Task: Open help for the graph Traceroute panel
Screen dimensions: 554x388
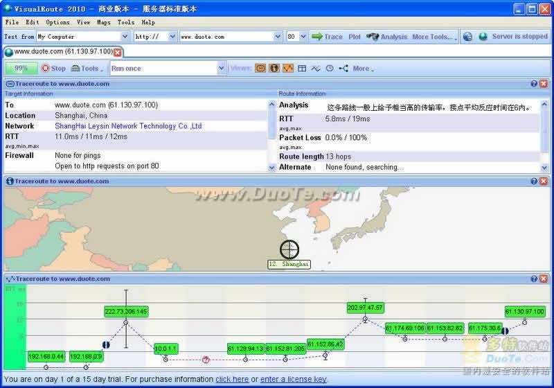Action: coord(534,279)
